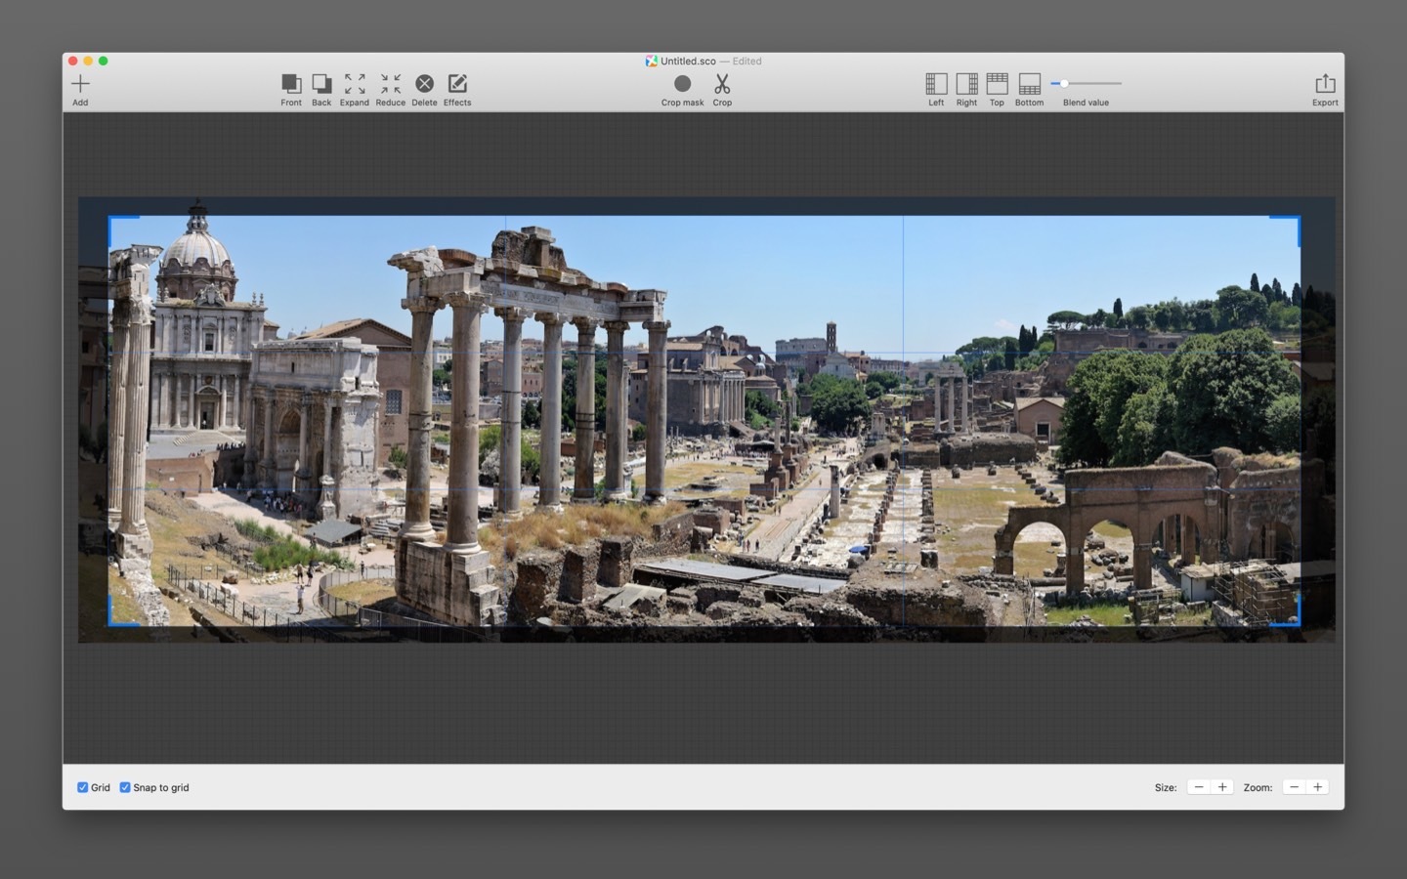1407x879 pixels.
Task: Click the Reduce arrows icon
Action: 390,84
